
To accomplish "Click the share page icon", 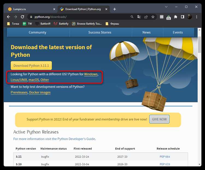I will 146,17.
